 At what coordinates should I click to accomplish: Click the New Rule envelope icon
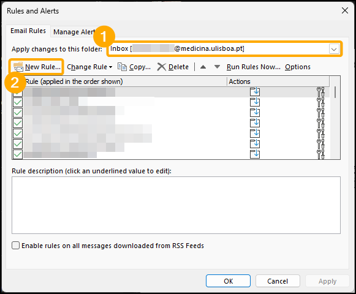coord(18,67)
